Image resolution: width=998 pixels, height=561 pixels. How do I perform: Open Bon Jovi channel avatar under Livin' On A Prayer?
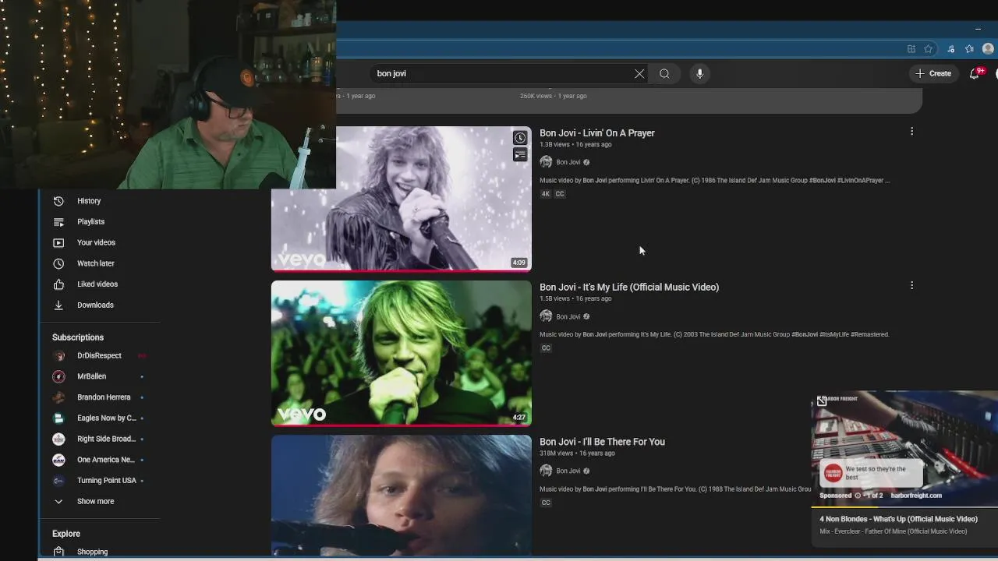546,162
